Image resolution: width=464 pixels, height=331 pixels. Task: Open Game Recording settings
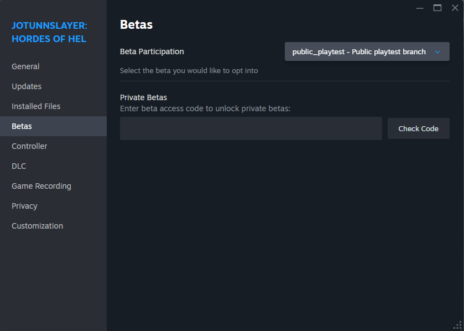pos(53,186)
